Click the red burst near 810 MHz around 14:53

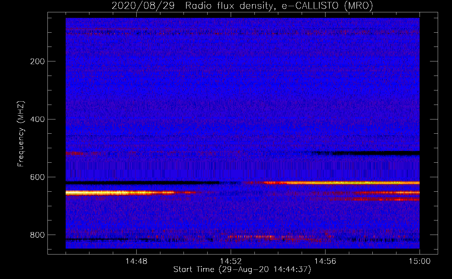coord(251,237)
